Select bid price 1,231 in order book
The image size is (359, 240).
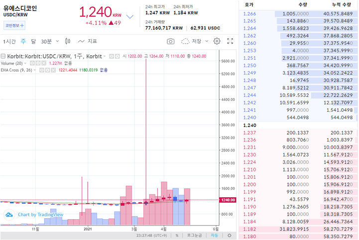point(249,147)
